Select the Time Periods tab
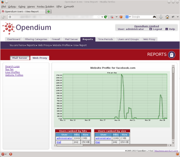The image size is (180, 157). [105, 39]
